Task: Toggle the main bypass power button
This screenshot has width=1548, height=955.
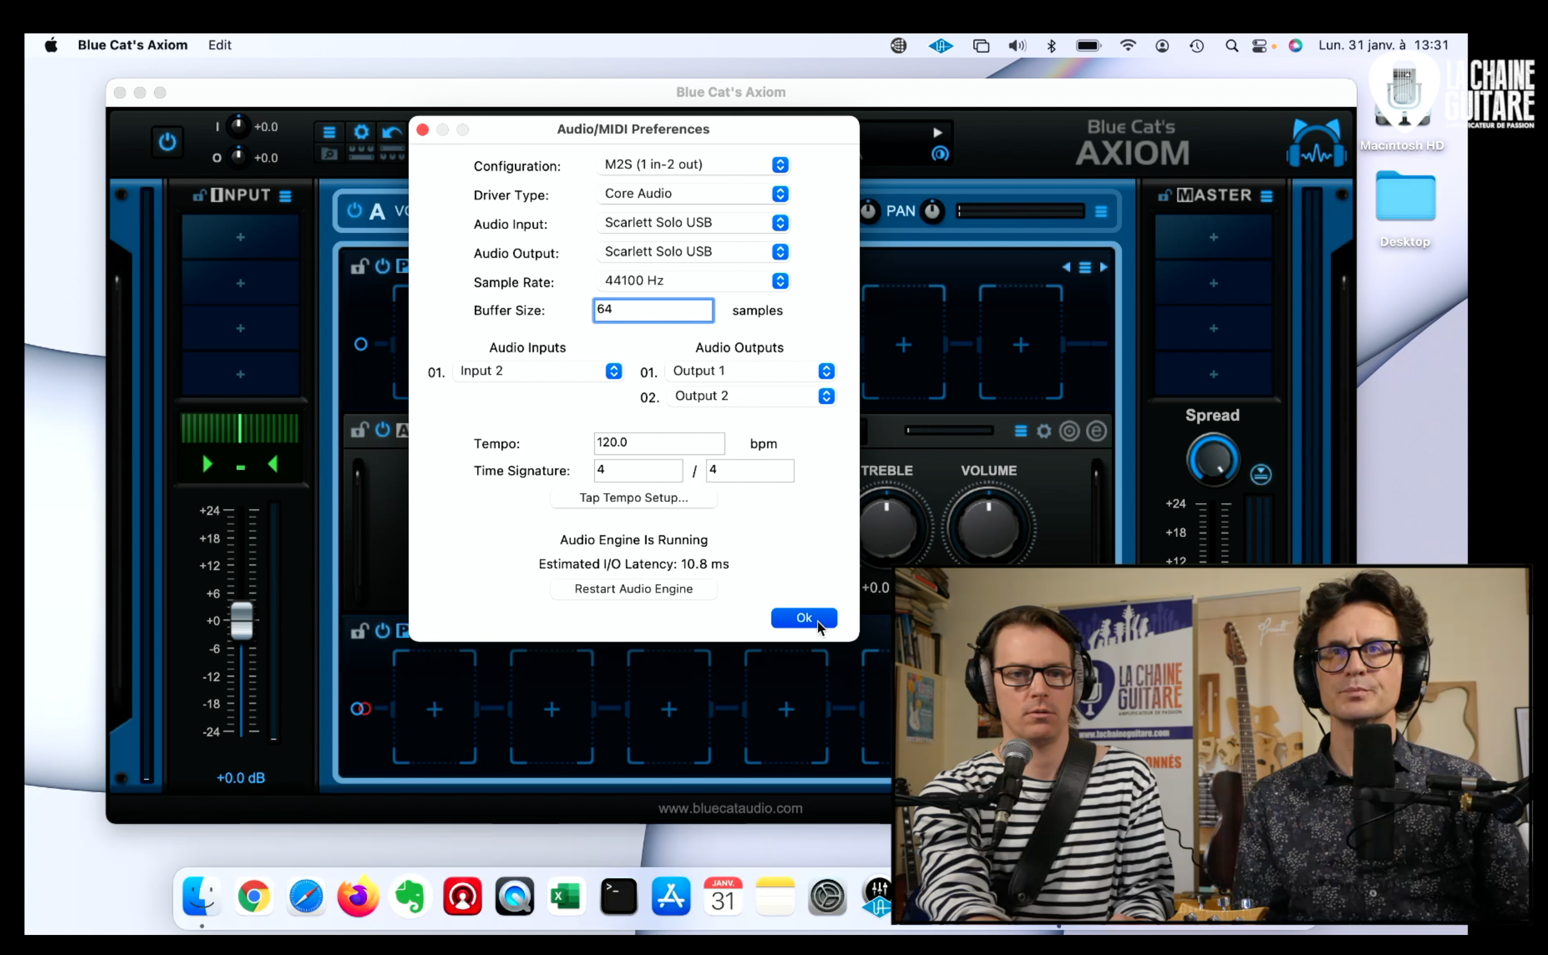Action: tap(167, 141)
